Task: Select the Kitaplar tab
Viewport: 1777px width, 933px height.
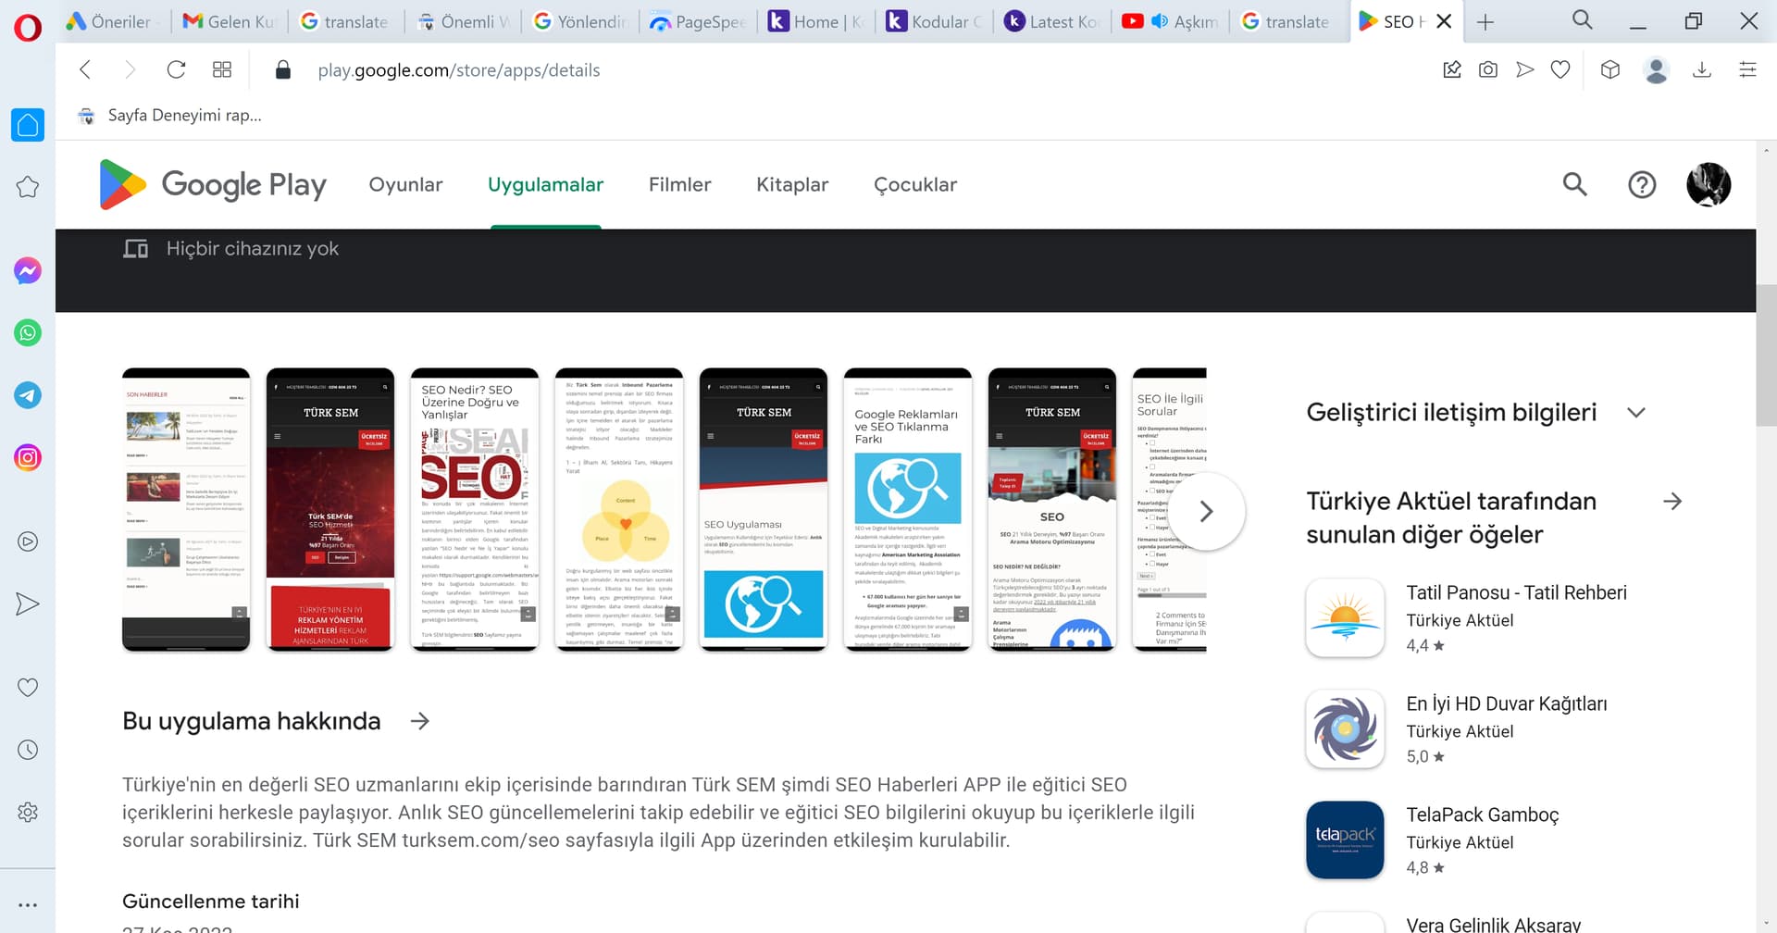Action: point(791,184)
